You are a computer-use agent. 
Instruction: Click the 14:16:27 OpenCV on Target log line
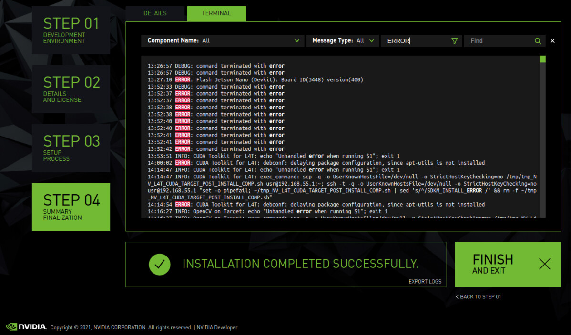click(x=268, y=211)
